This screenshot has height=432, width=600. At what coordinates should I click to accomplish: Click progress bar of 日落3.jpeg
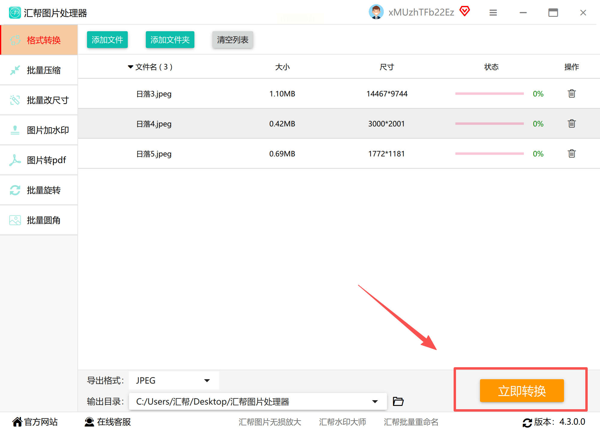tap(489, 94)
